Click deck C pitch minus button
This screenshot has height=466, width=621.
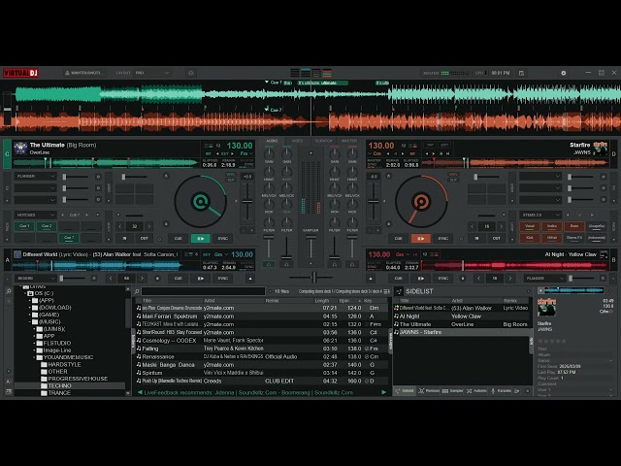(244, 230)
